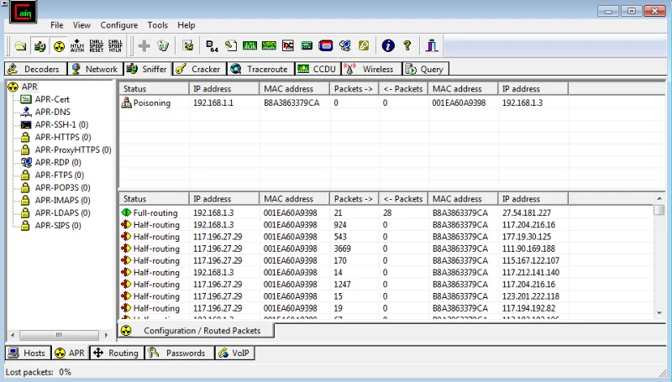Viewport: 672px width, 382px height.
Task: Open the Configure menu
Action: click(x=118, y=25)
